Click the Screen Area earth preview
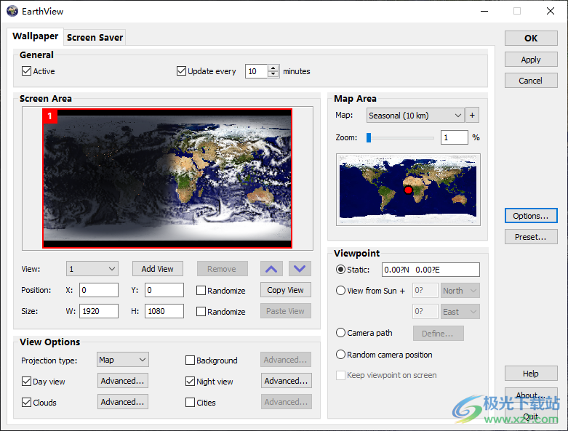Image resolution: width=568 pixels, height=431 pixels. pyautogui.click(x=167, y=178)
